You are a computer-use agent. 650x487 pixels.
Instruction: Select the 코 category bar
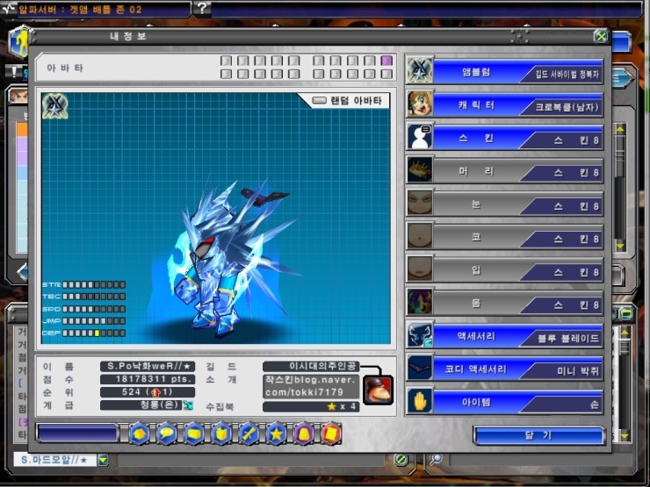[x=518, y=237]
